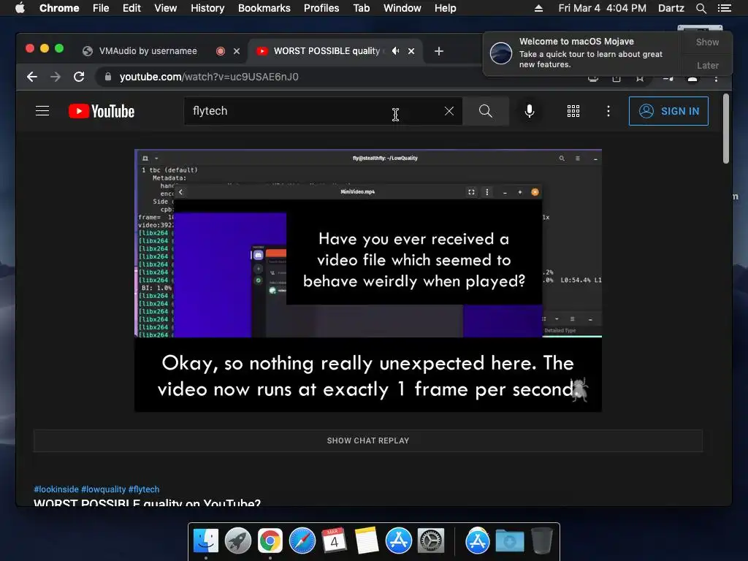
Task: Open the Profiles menu
Action: point(321,8)
